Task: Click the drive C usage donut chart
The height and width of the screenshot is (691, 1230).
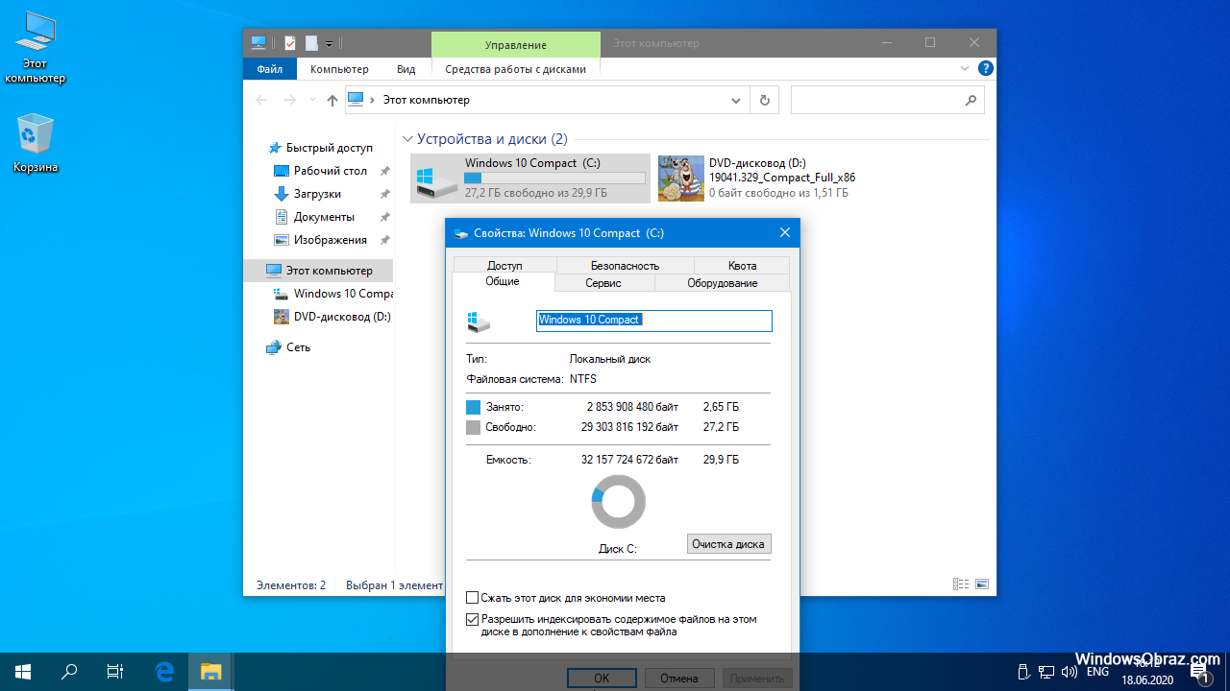Action: click(x=618, y=502)
